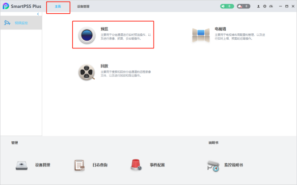Open the 预览 live view module icon
This screenshot has height=185, width=297.
point(87,35)
